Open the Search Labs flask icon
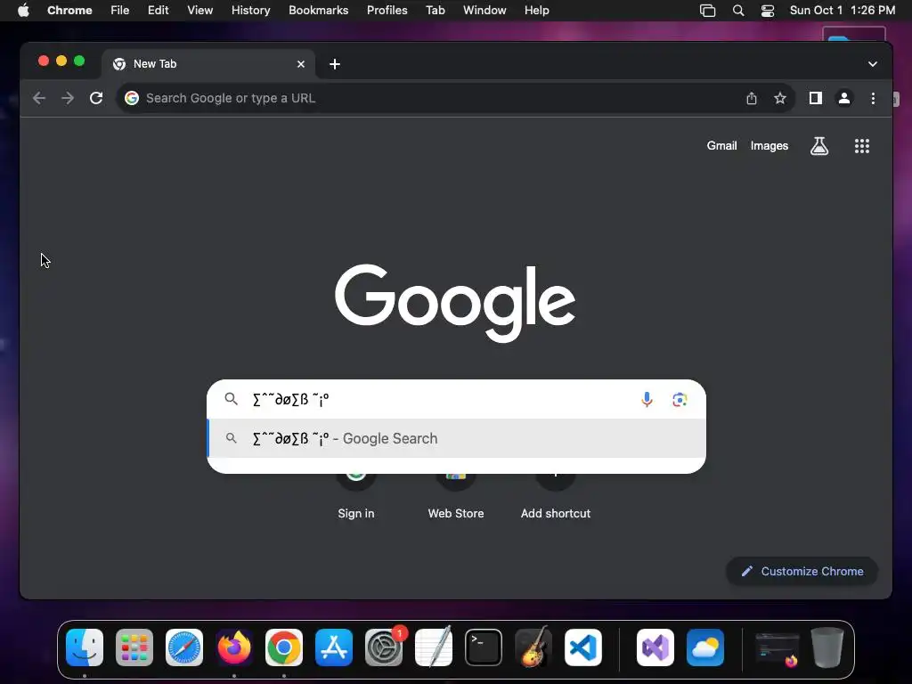 coord(819,146)
